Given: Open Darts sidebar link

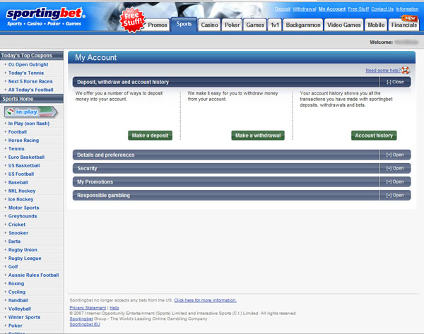Looking at the screenshot, I should click(14, 241).
